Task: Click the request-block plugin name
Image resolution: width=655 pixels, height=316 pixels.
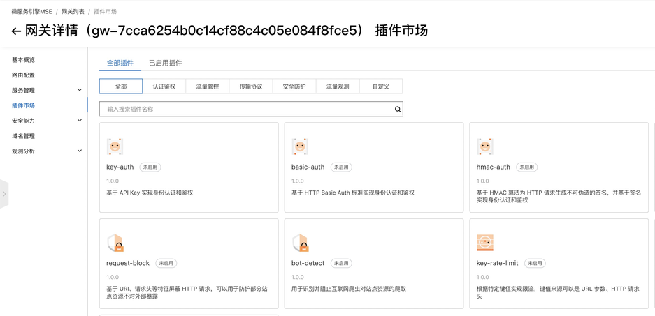Action: [x=128, y=263]
